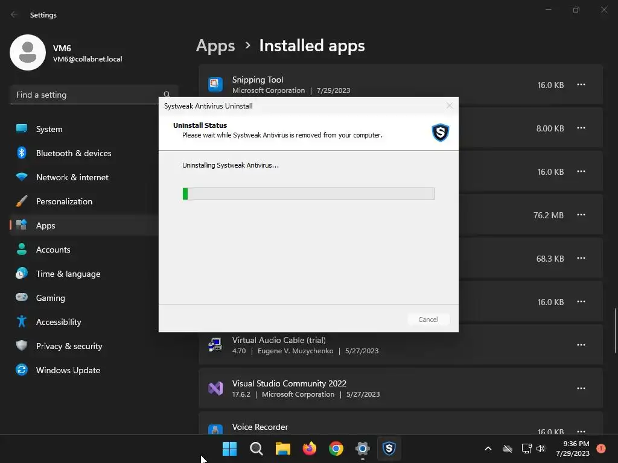This screenshot has height=463, width=618.
Task: Click in the Find a setting search box
Action: (x=94, y=95)
